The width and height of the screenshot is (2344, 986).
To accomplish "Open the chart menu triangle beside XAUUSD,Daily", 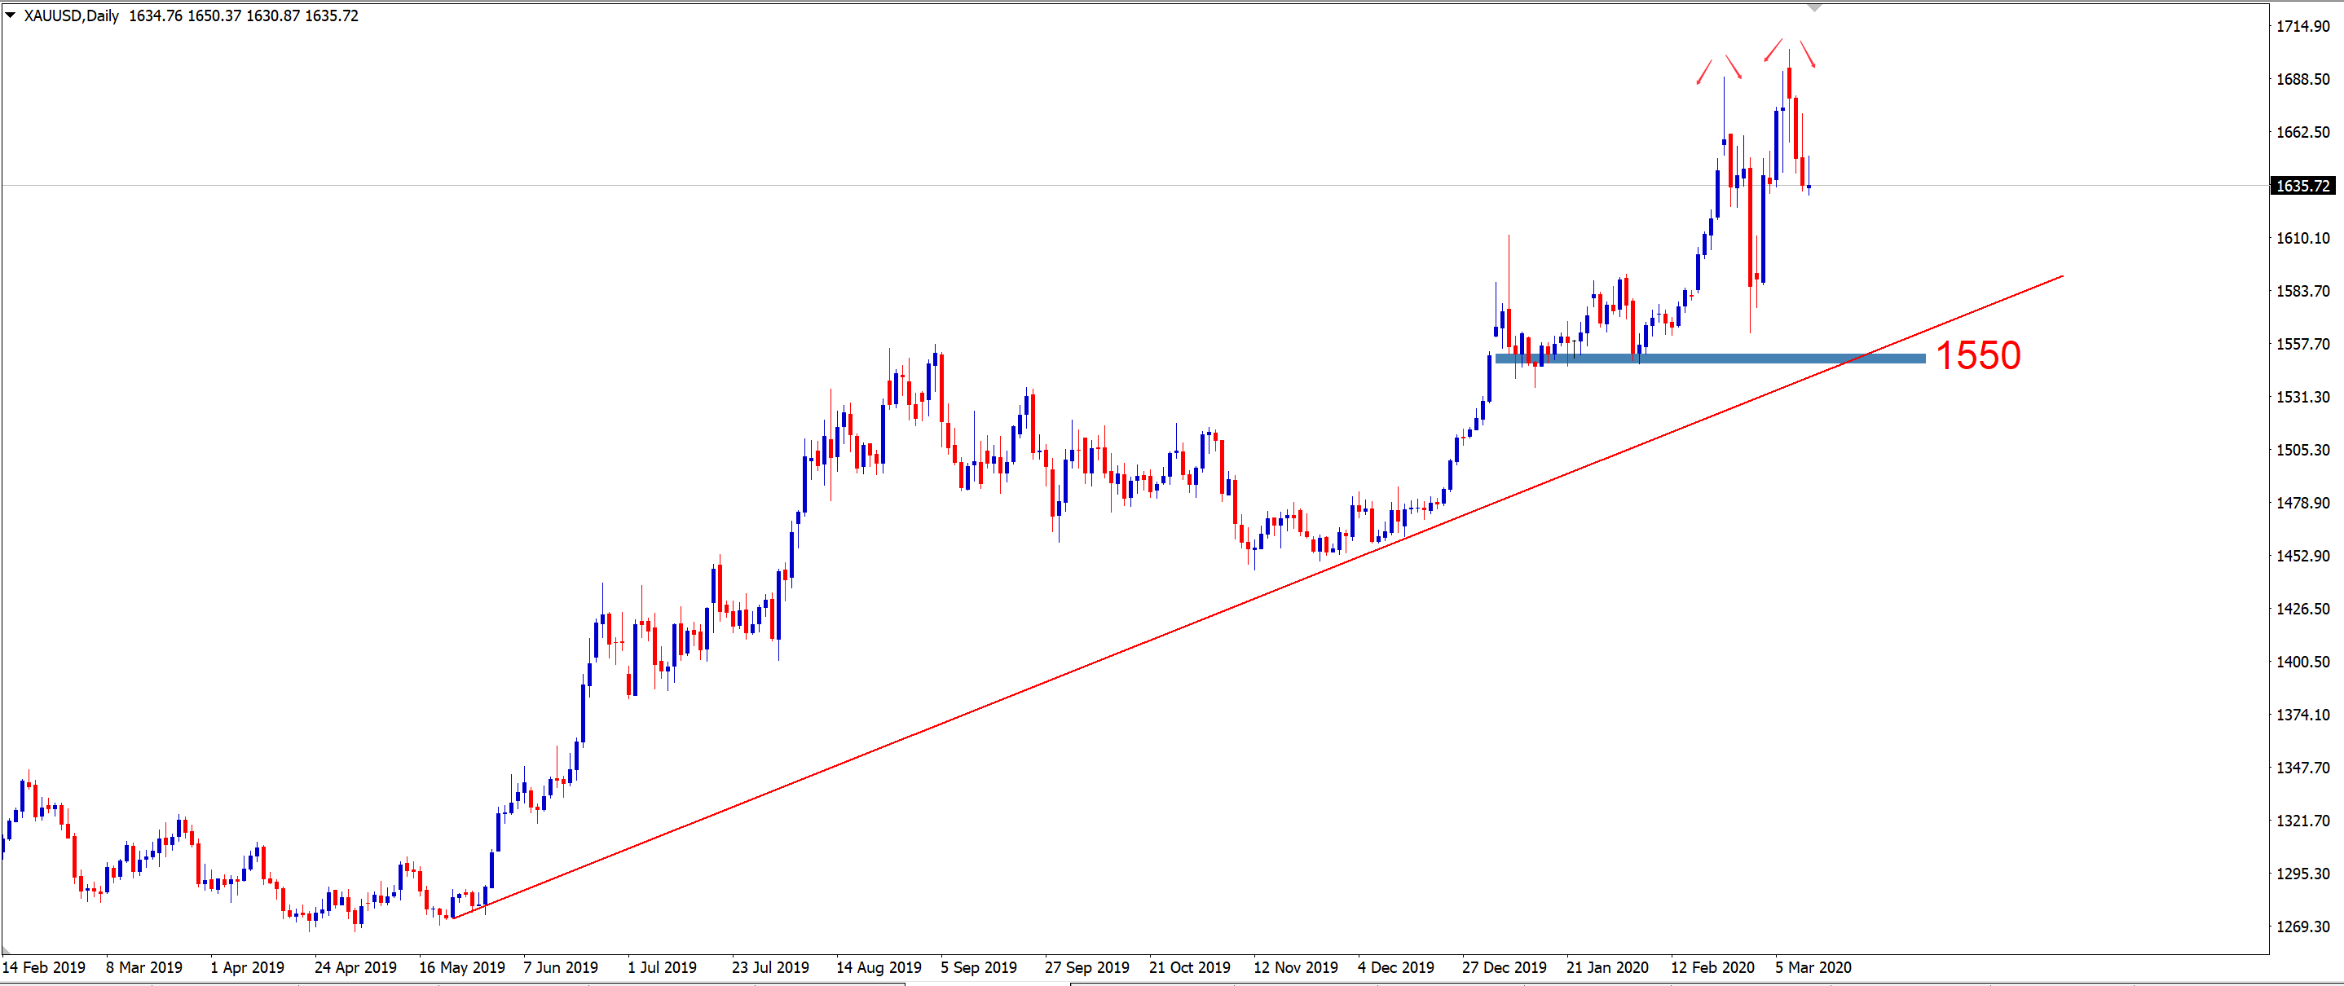I will tap(10, 15).
